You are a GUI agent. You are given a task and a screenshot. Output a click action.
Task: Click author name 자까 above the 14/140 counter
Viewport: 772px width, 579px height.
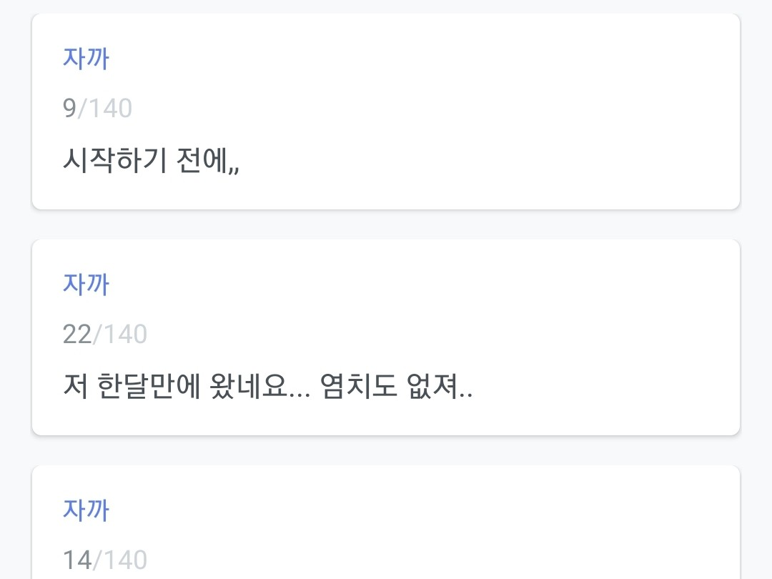[x=86, y=510]
